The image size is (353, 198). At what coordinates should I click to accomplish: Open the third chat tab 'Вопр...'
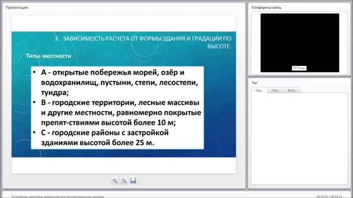pyautogui.click(x=292, y=90)
